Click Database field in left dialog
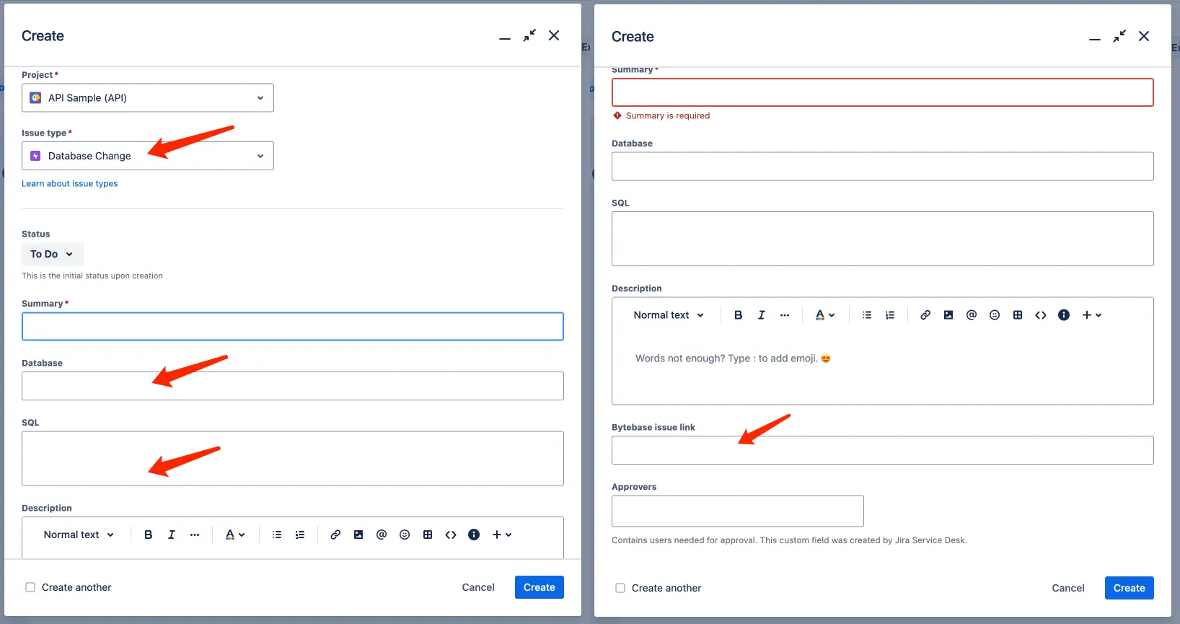This screenshot has height=624, width=1180. click(293, 386)
